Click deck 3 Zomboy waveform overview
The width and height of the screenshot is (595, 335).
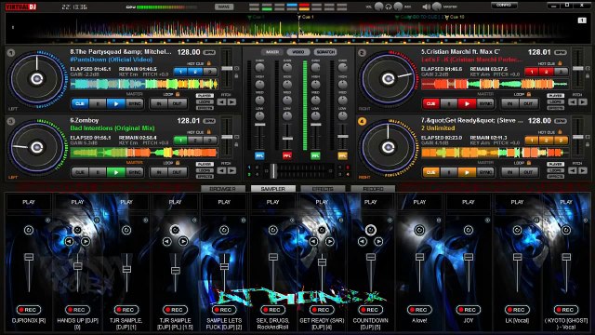144,153
